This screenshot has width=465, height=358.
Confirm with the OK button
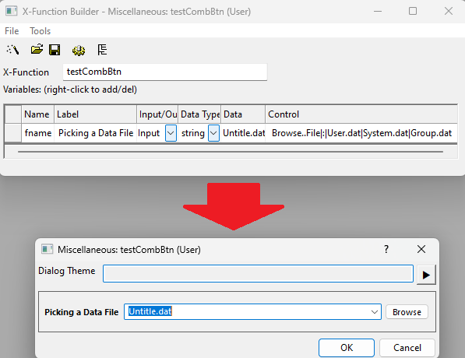[347, 348]
